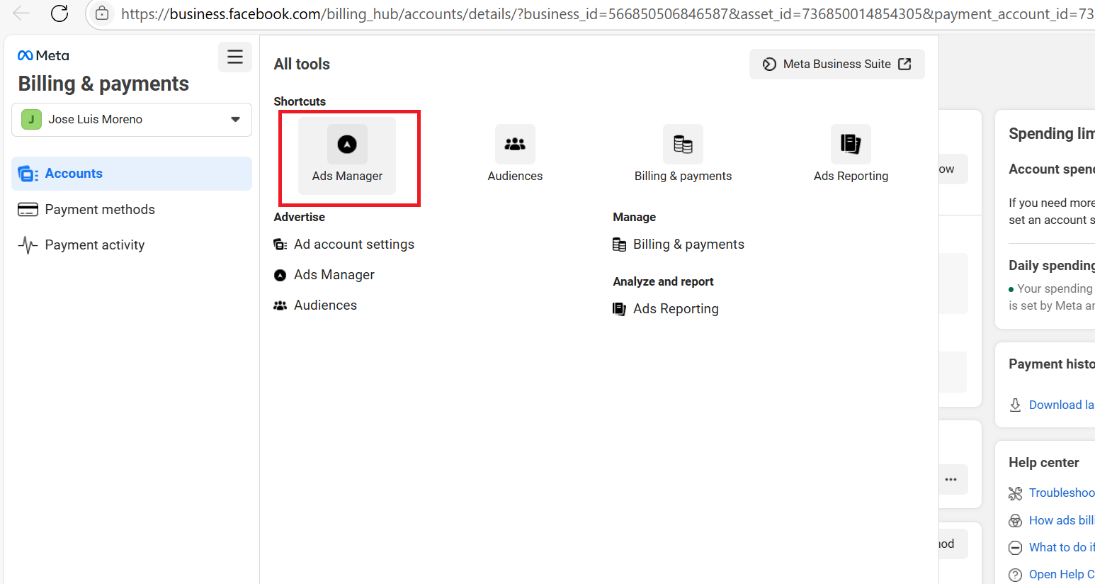Open Audiences under Advertise list
1095x584 pixels.
coord(325,305)
